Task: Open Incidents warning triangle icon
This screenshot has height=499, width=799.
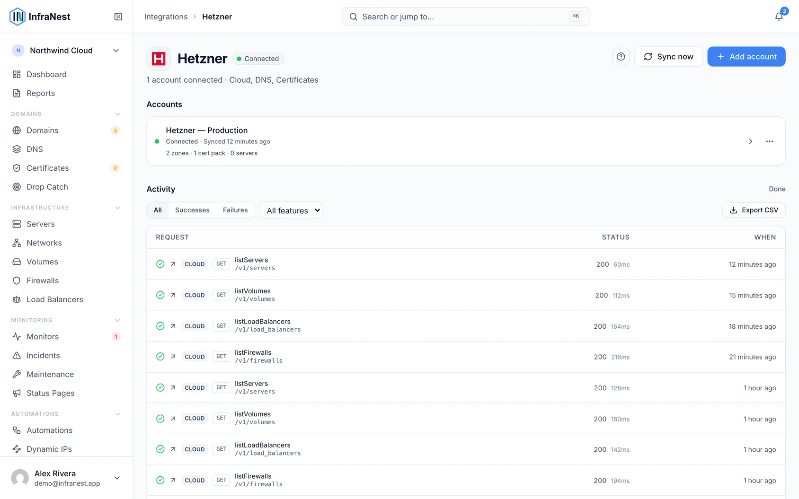Action: (17, 355)
